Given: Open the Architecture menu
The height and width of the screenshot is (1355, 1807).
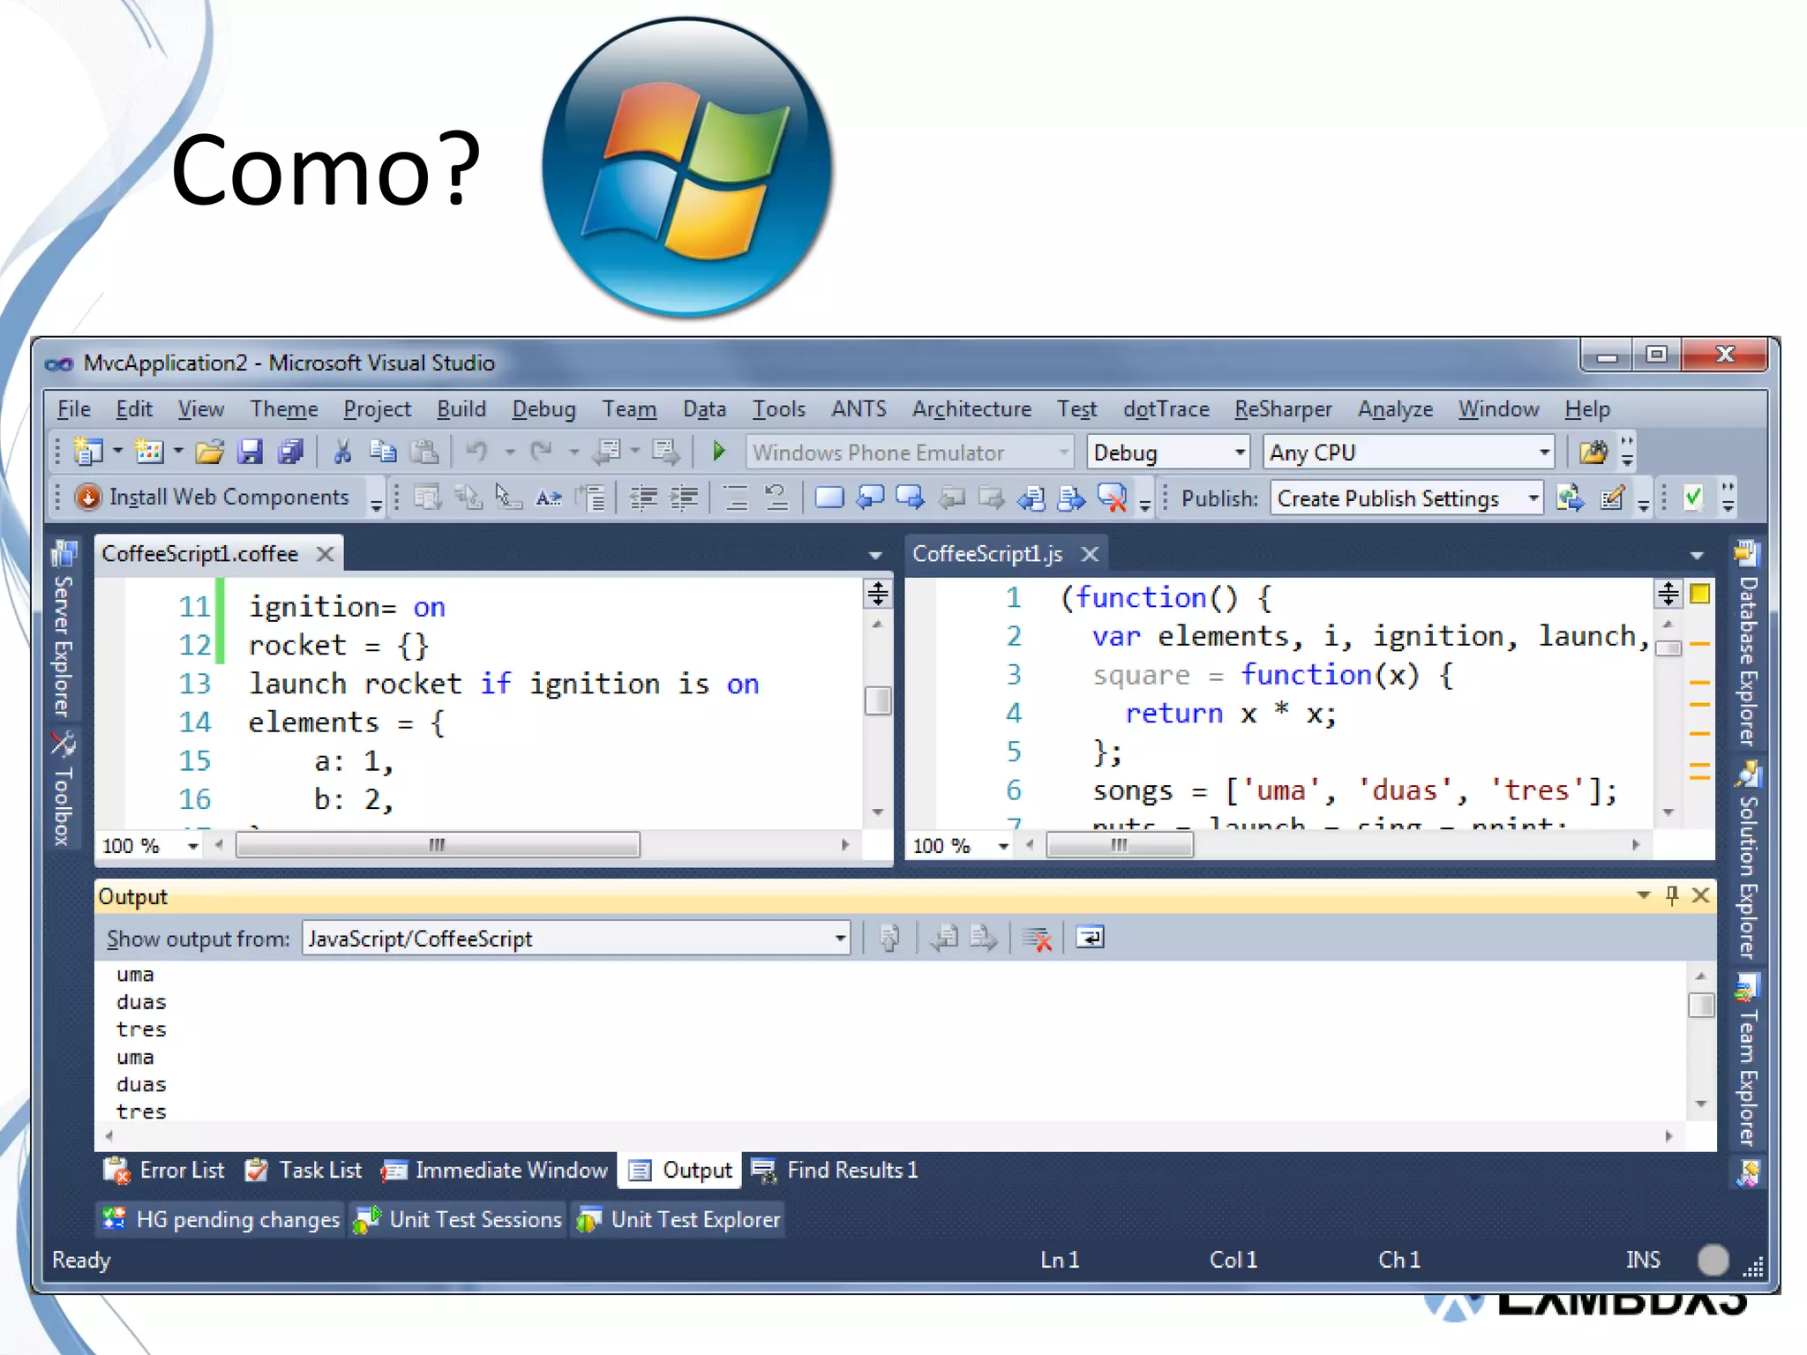Looking at the screenshot, I should point(971,409).
